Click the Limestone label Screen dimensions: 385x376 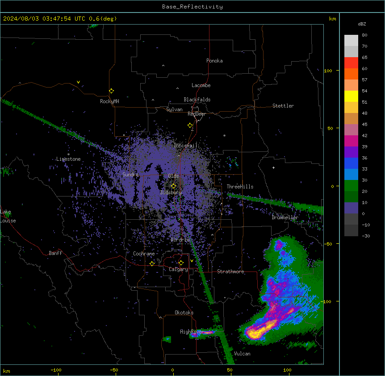click(x=68, y=159)
